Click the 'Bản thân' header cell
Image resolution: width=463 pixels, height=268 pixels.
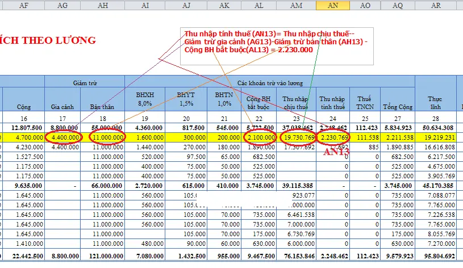(102, 99)
